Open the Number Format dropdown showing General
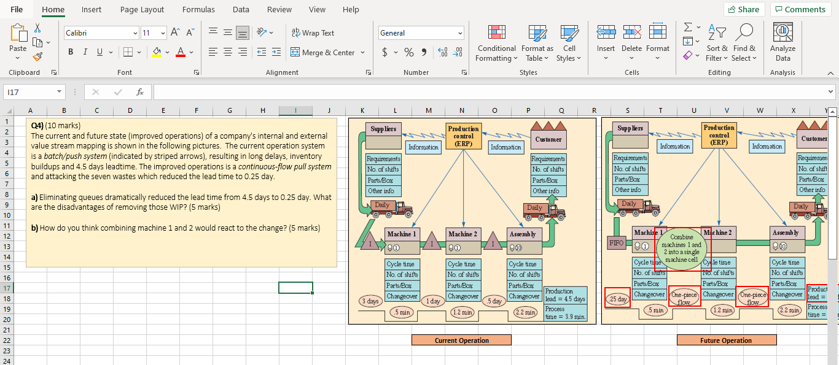The height and width of the screenshot is (365, 839). [x=421, y=33]
